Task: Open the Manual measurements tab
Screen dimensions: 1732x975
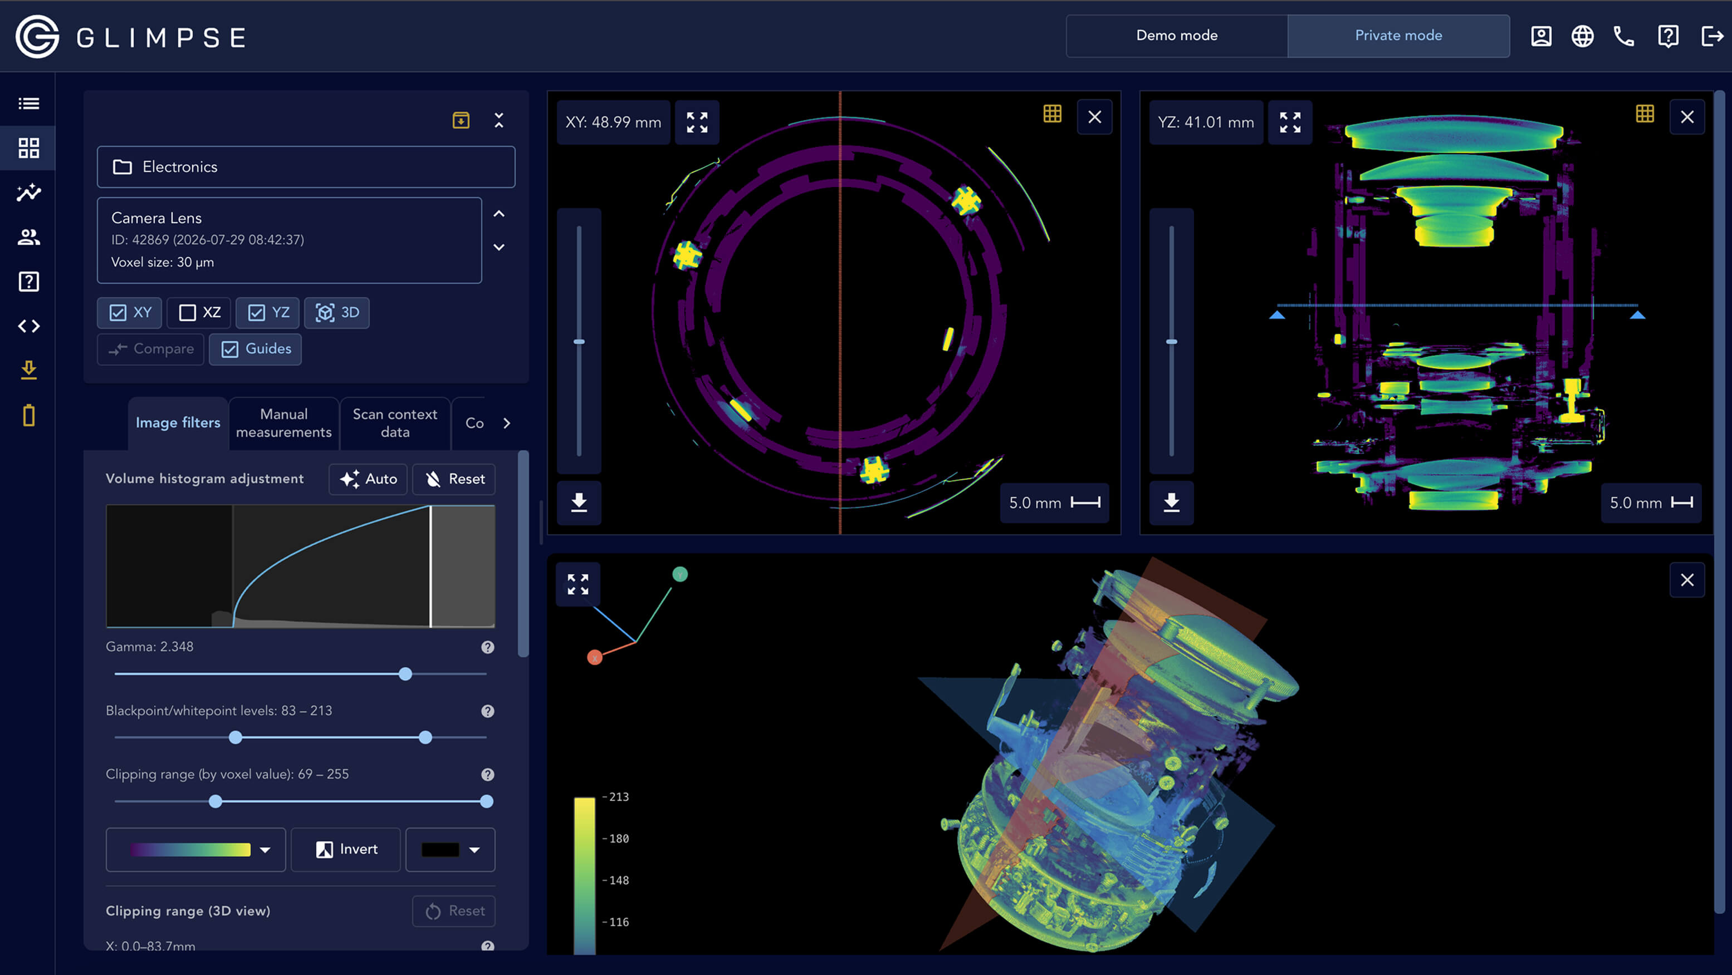Action: pyautogui.click(x=283, y=422)
